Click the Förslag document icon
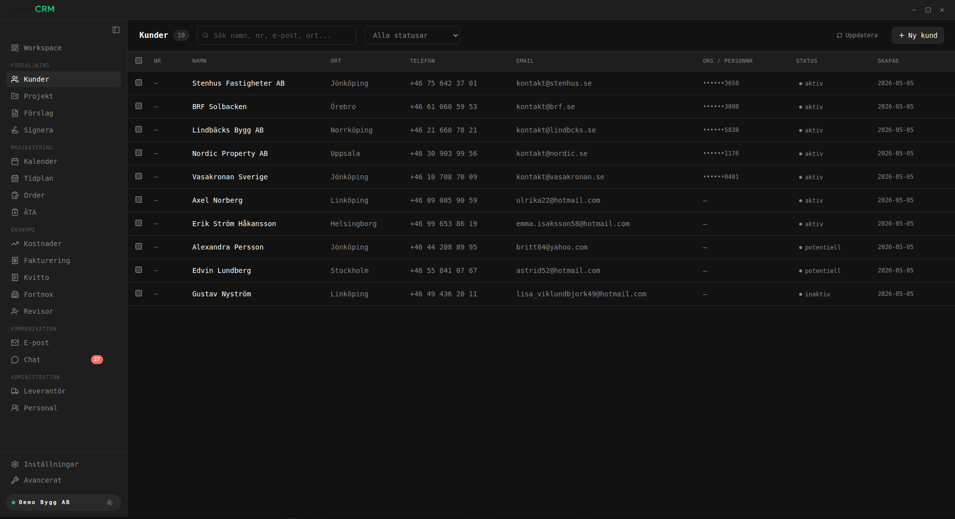The width and height of the screenshot is (955, 519). pyautogui.click(x=15, y=113)
